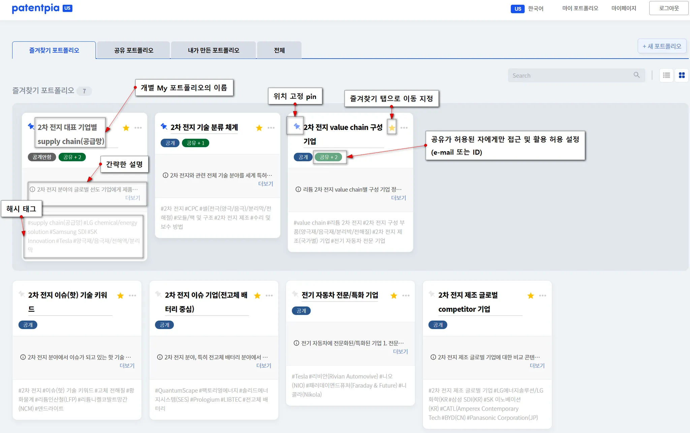Switch to list view layout icon

pyautogui.click(x=666, y=75)
